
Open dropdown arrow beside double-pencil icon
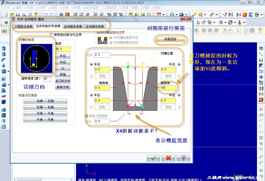coord(205,15)
